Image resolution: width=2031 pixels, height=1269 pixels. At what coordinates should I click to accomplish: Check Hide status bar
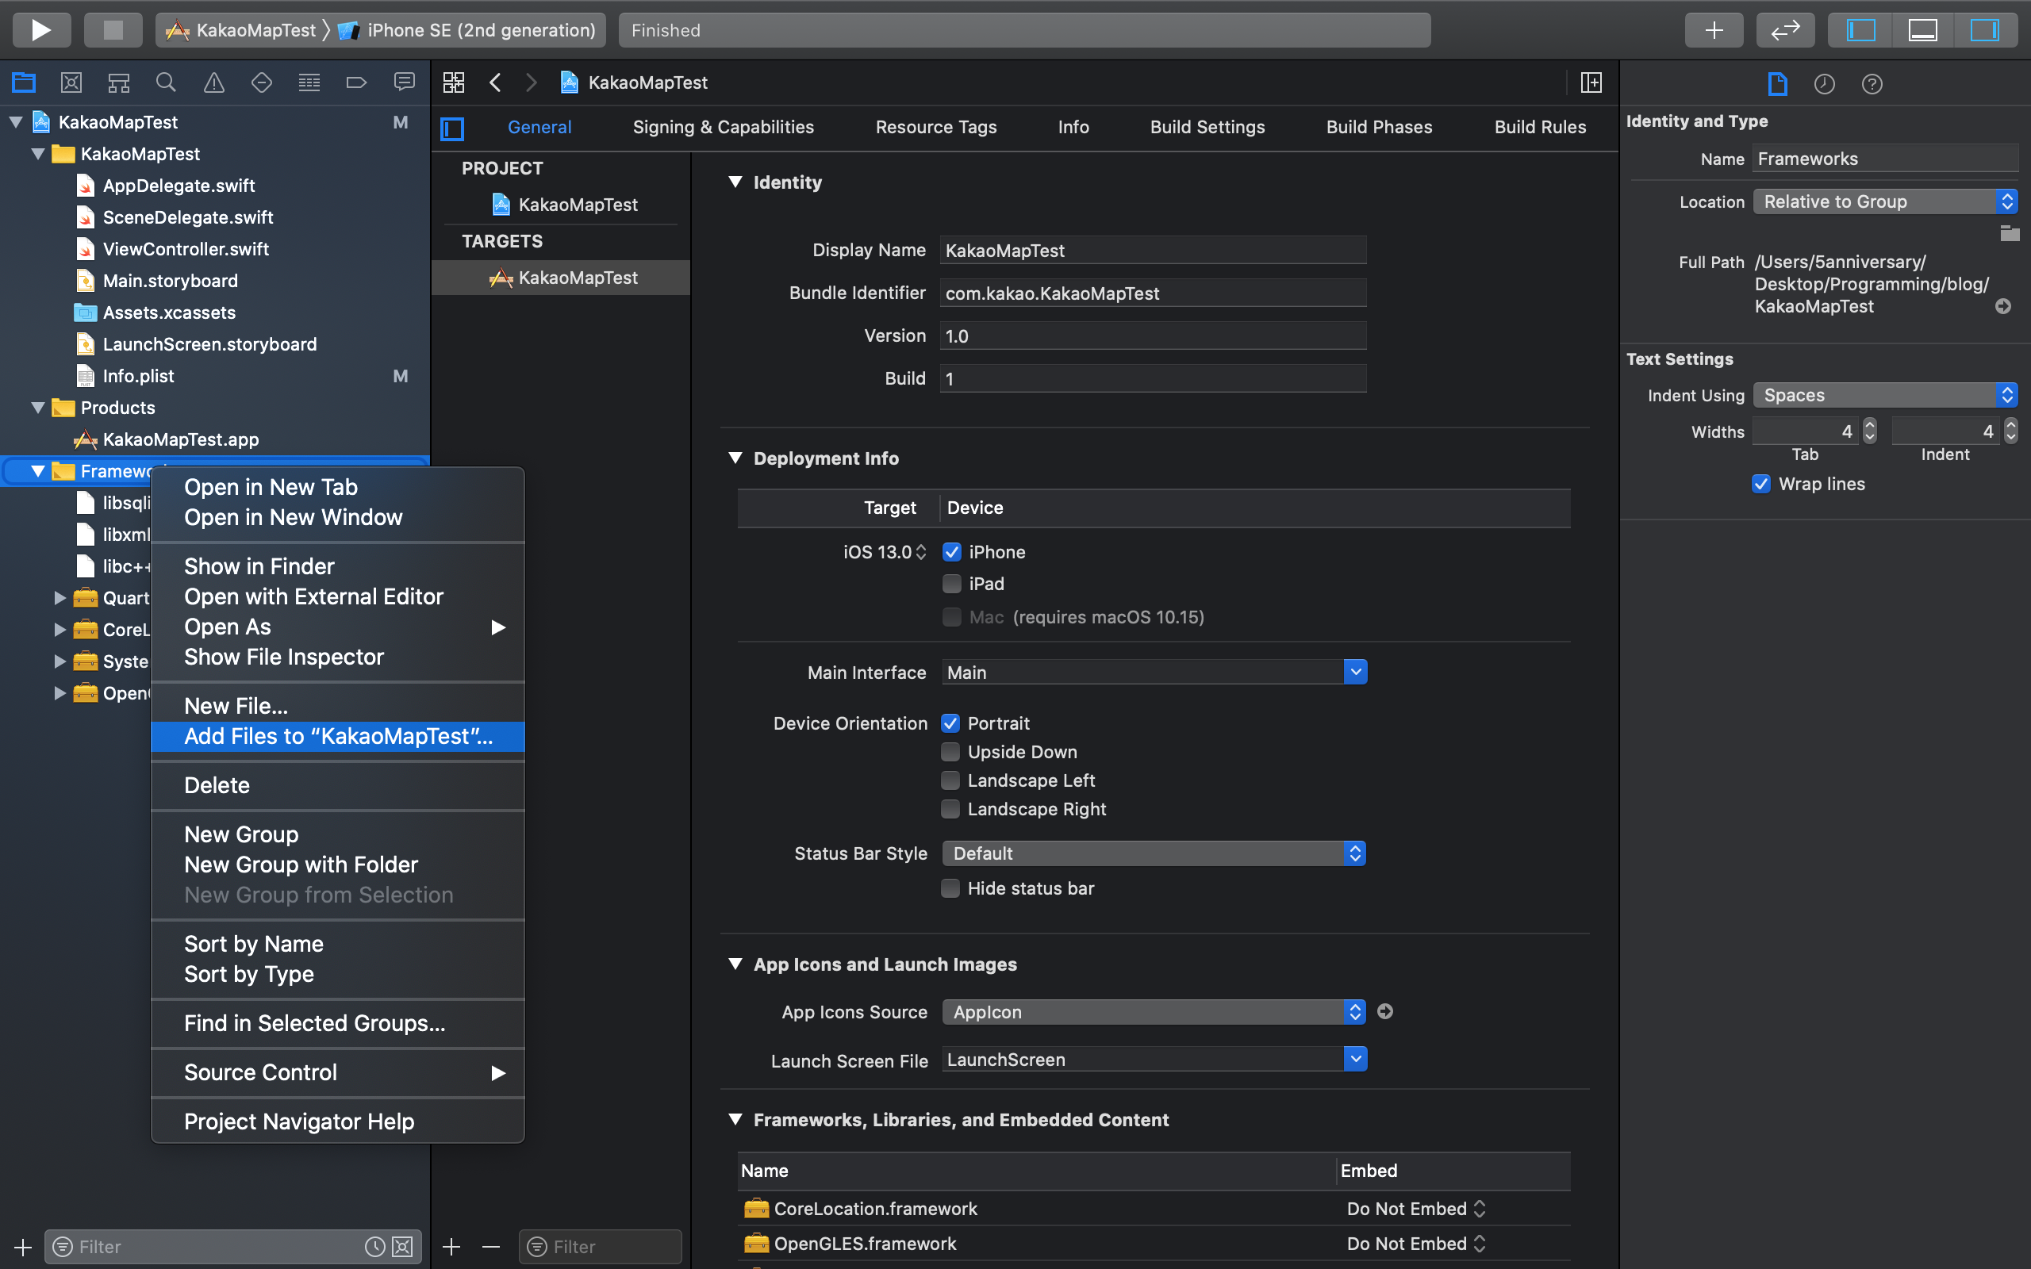click(950, 888)
